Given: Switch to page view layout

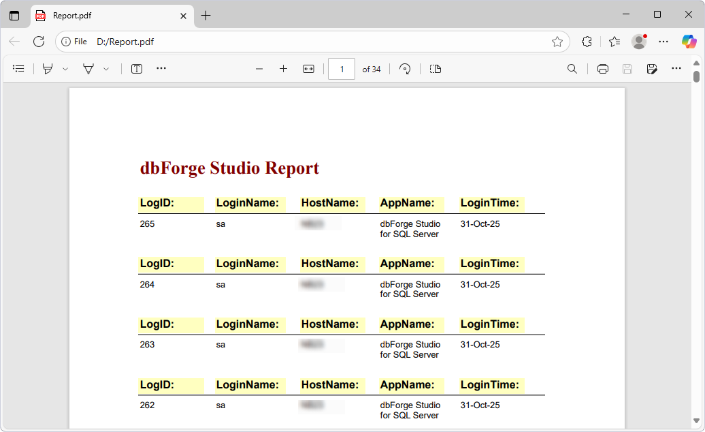Looking at the screenshot, I should click(x=435, y=68).
